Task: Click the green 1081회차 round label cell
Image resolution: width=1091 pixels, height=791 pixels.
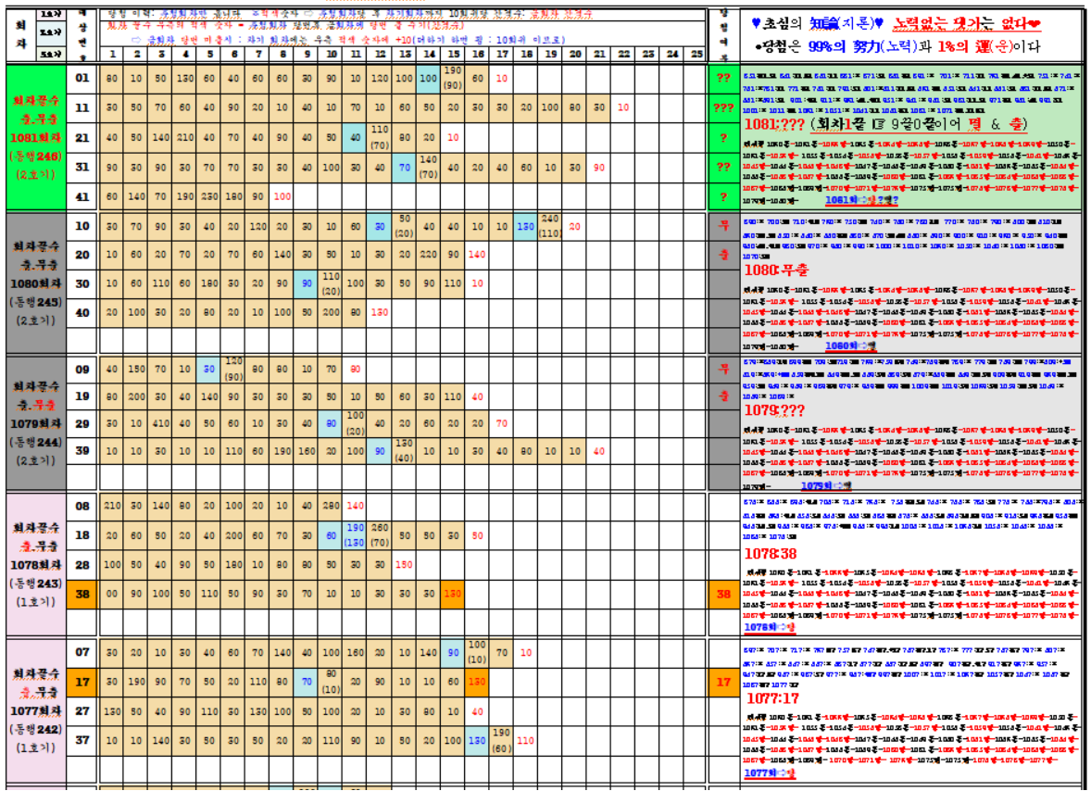Action: [35, 137]
